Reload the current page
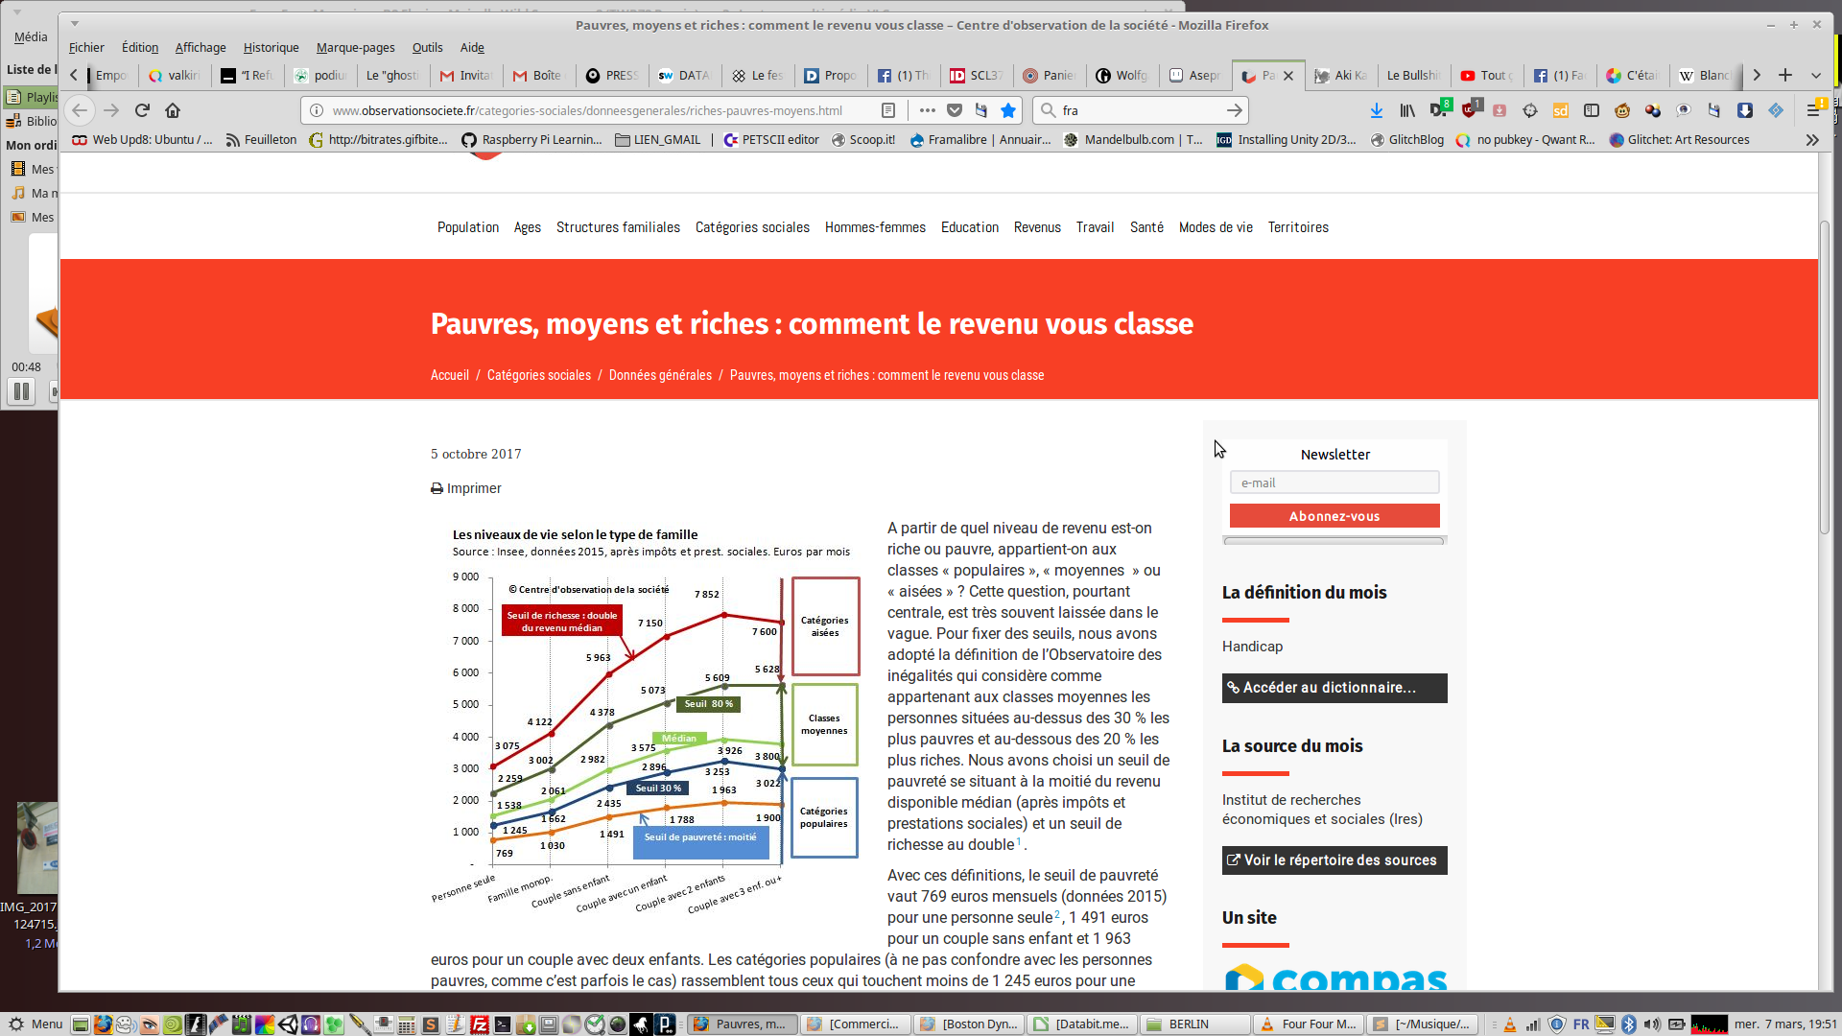The width and height of the screenshot is (1842, 1036). point(142,110)
